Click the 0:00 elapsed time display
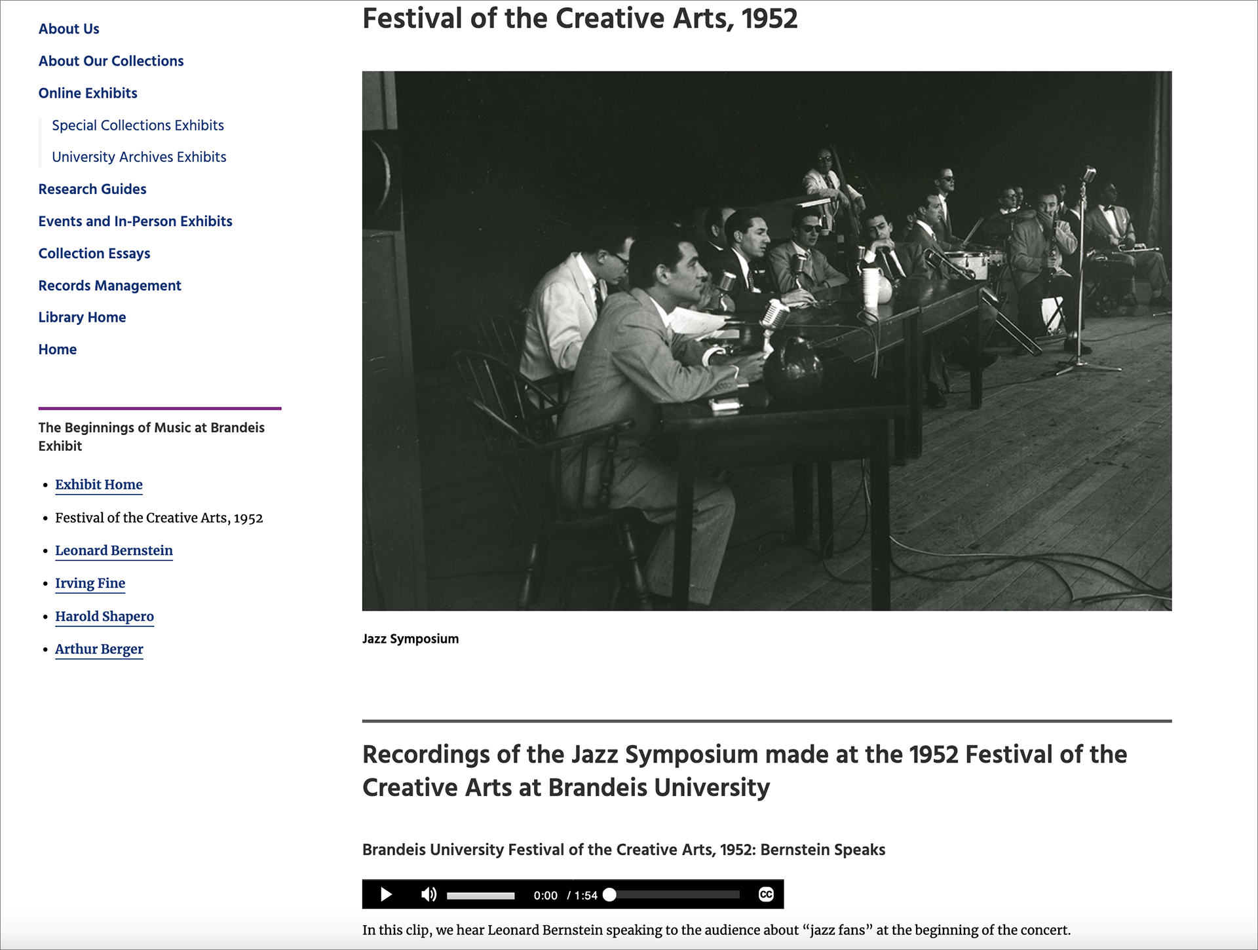 (x=545, y=896)
